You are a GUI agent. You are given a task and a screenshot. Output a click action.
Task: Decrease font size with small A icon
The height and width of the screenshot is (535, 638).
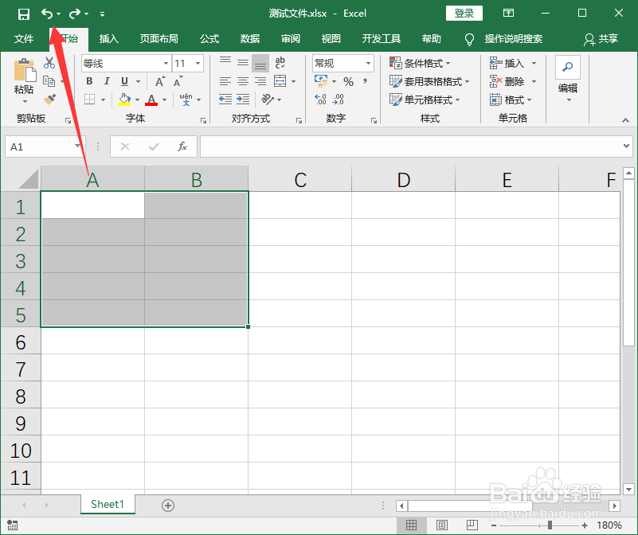(x=178, y=81)
